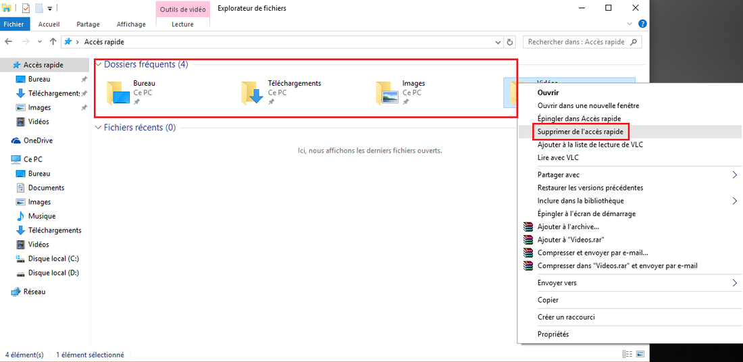The height and width of the screenshot is (362, 743).
Task: Refresh the current folder view
Action: [510, 42]
